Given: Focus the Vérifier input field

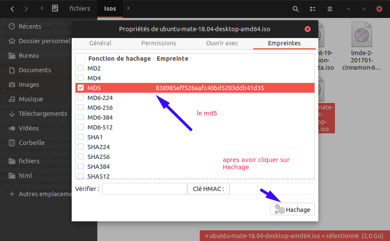Looking at the screenshot, I should (145, 189).
